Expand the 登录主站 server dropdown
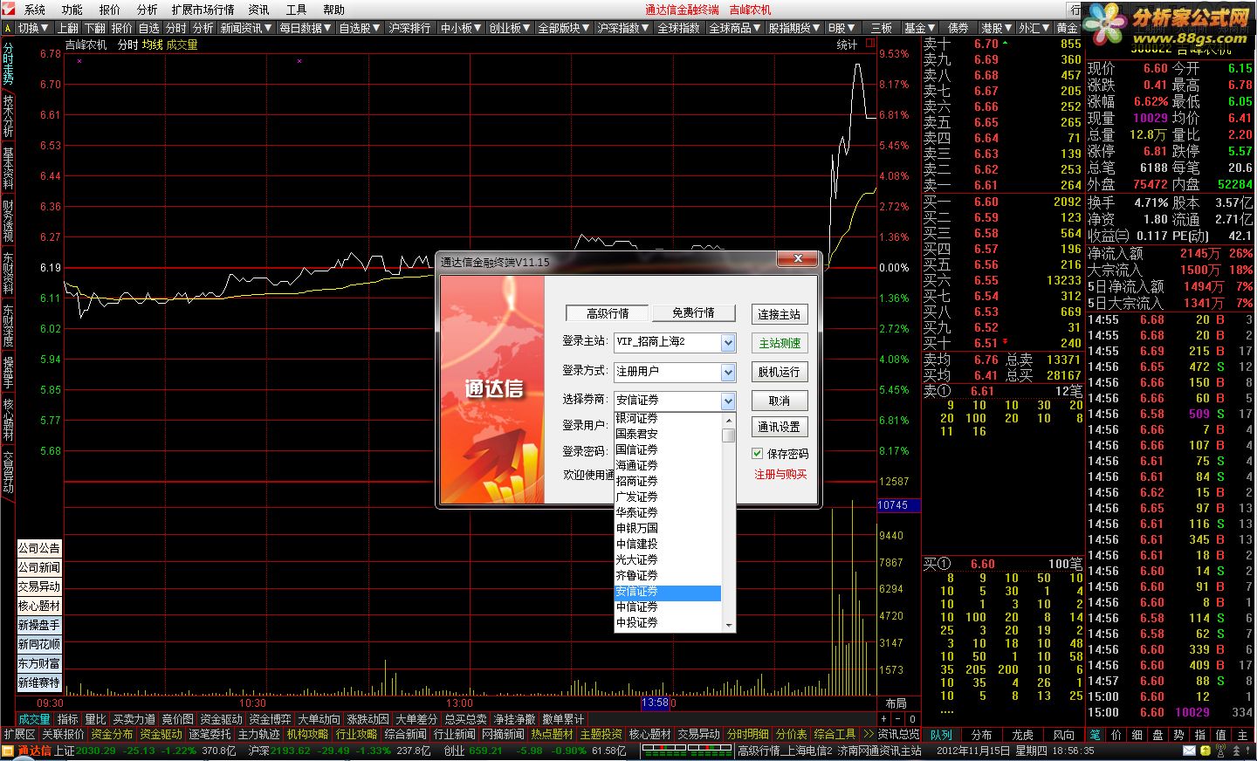1257x761 pixels. [x=728, y=343]
